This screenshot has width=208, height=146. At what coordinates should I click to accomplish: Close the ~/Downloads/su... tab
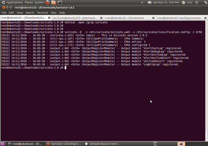(x=49, y=18)
